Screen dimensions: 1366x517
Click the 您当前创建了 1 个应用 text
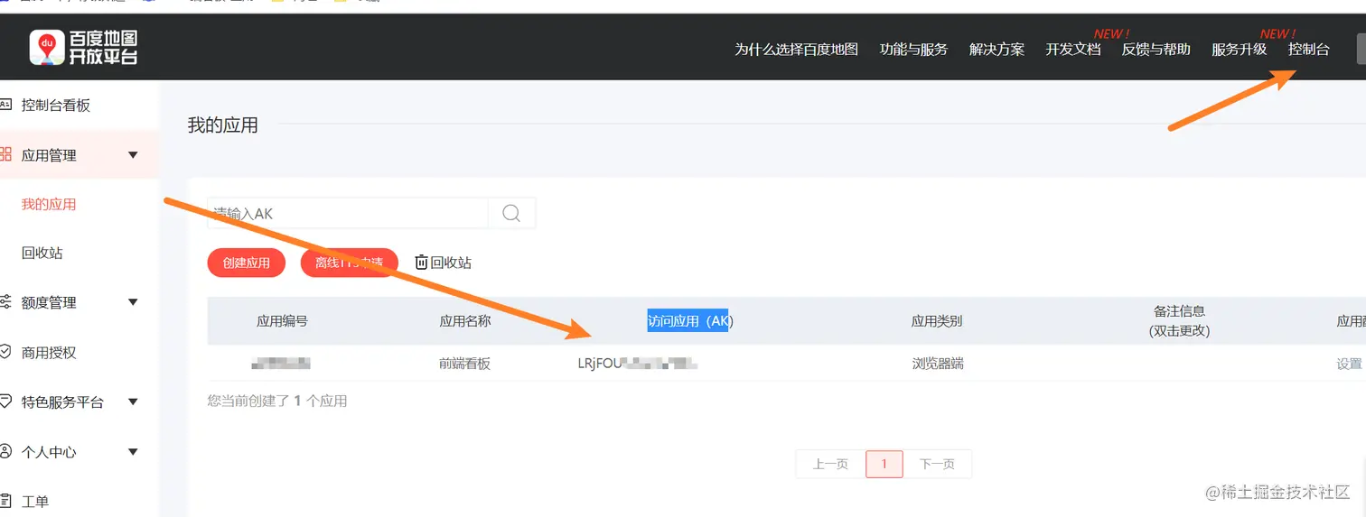(277, 401)
